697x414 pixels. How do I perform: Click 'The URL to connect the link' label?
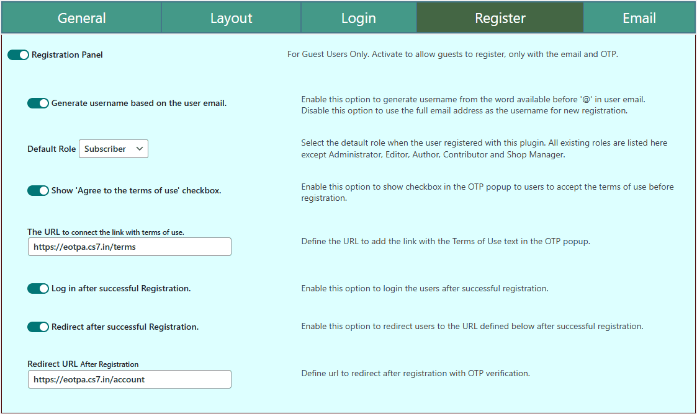pos(106,232)
